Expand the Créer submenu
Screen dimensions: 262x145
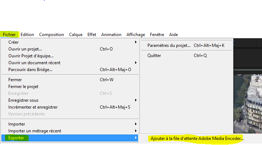pos(70,42)
